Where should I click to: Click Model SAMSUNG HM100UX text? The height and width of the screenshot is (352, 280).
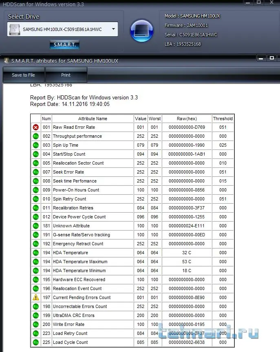click(192, 16)
